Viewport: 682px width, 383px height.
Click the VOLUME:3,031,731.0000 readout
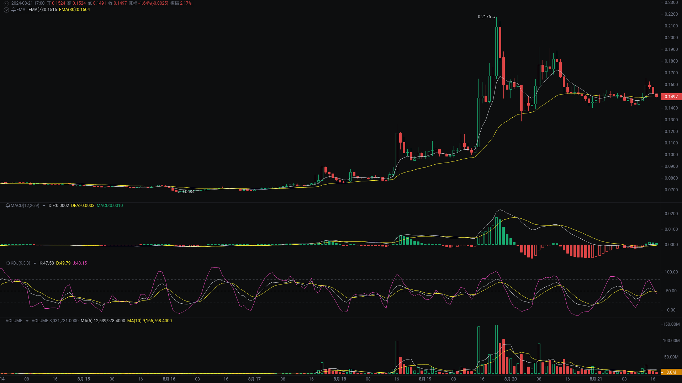(x=55, y=321)
